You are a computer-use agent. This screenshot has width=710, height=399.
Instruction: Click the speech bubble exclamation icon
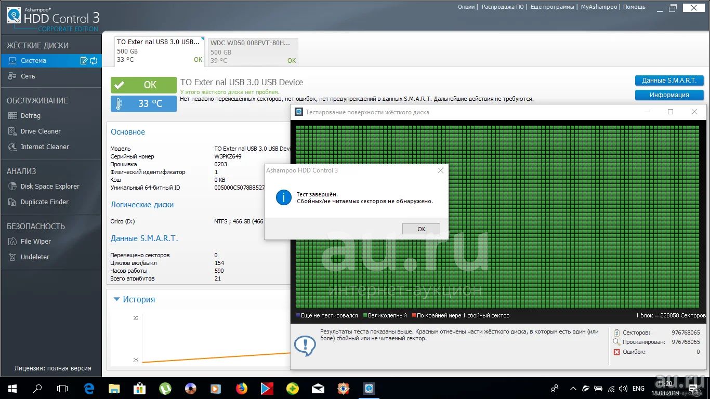click(x=305, y=345)
